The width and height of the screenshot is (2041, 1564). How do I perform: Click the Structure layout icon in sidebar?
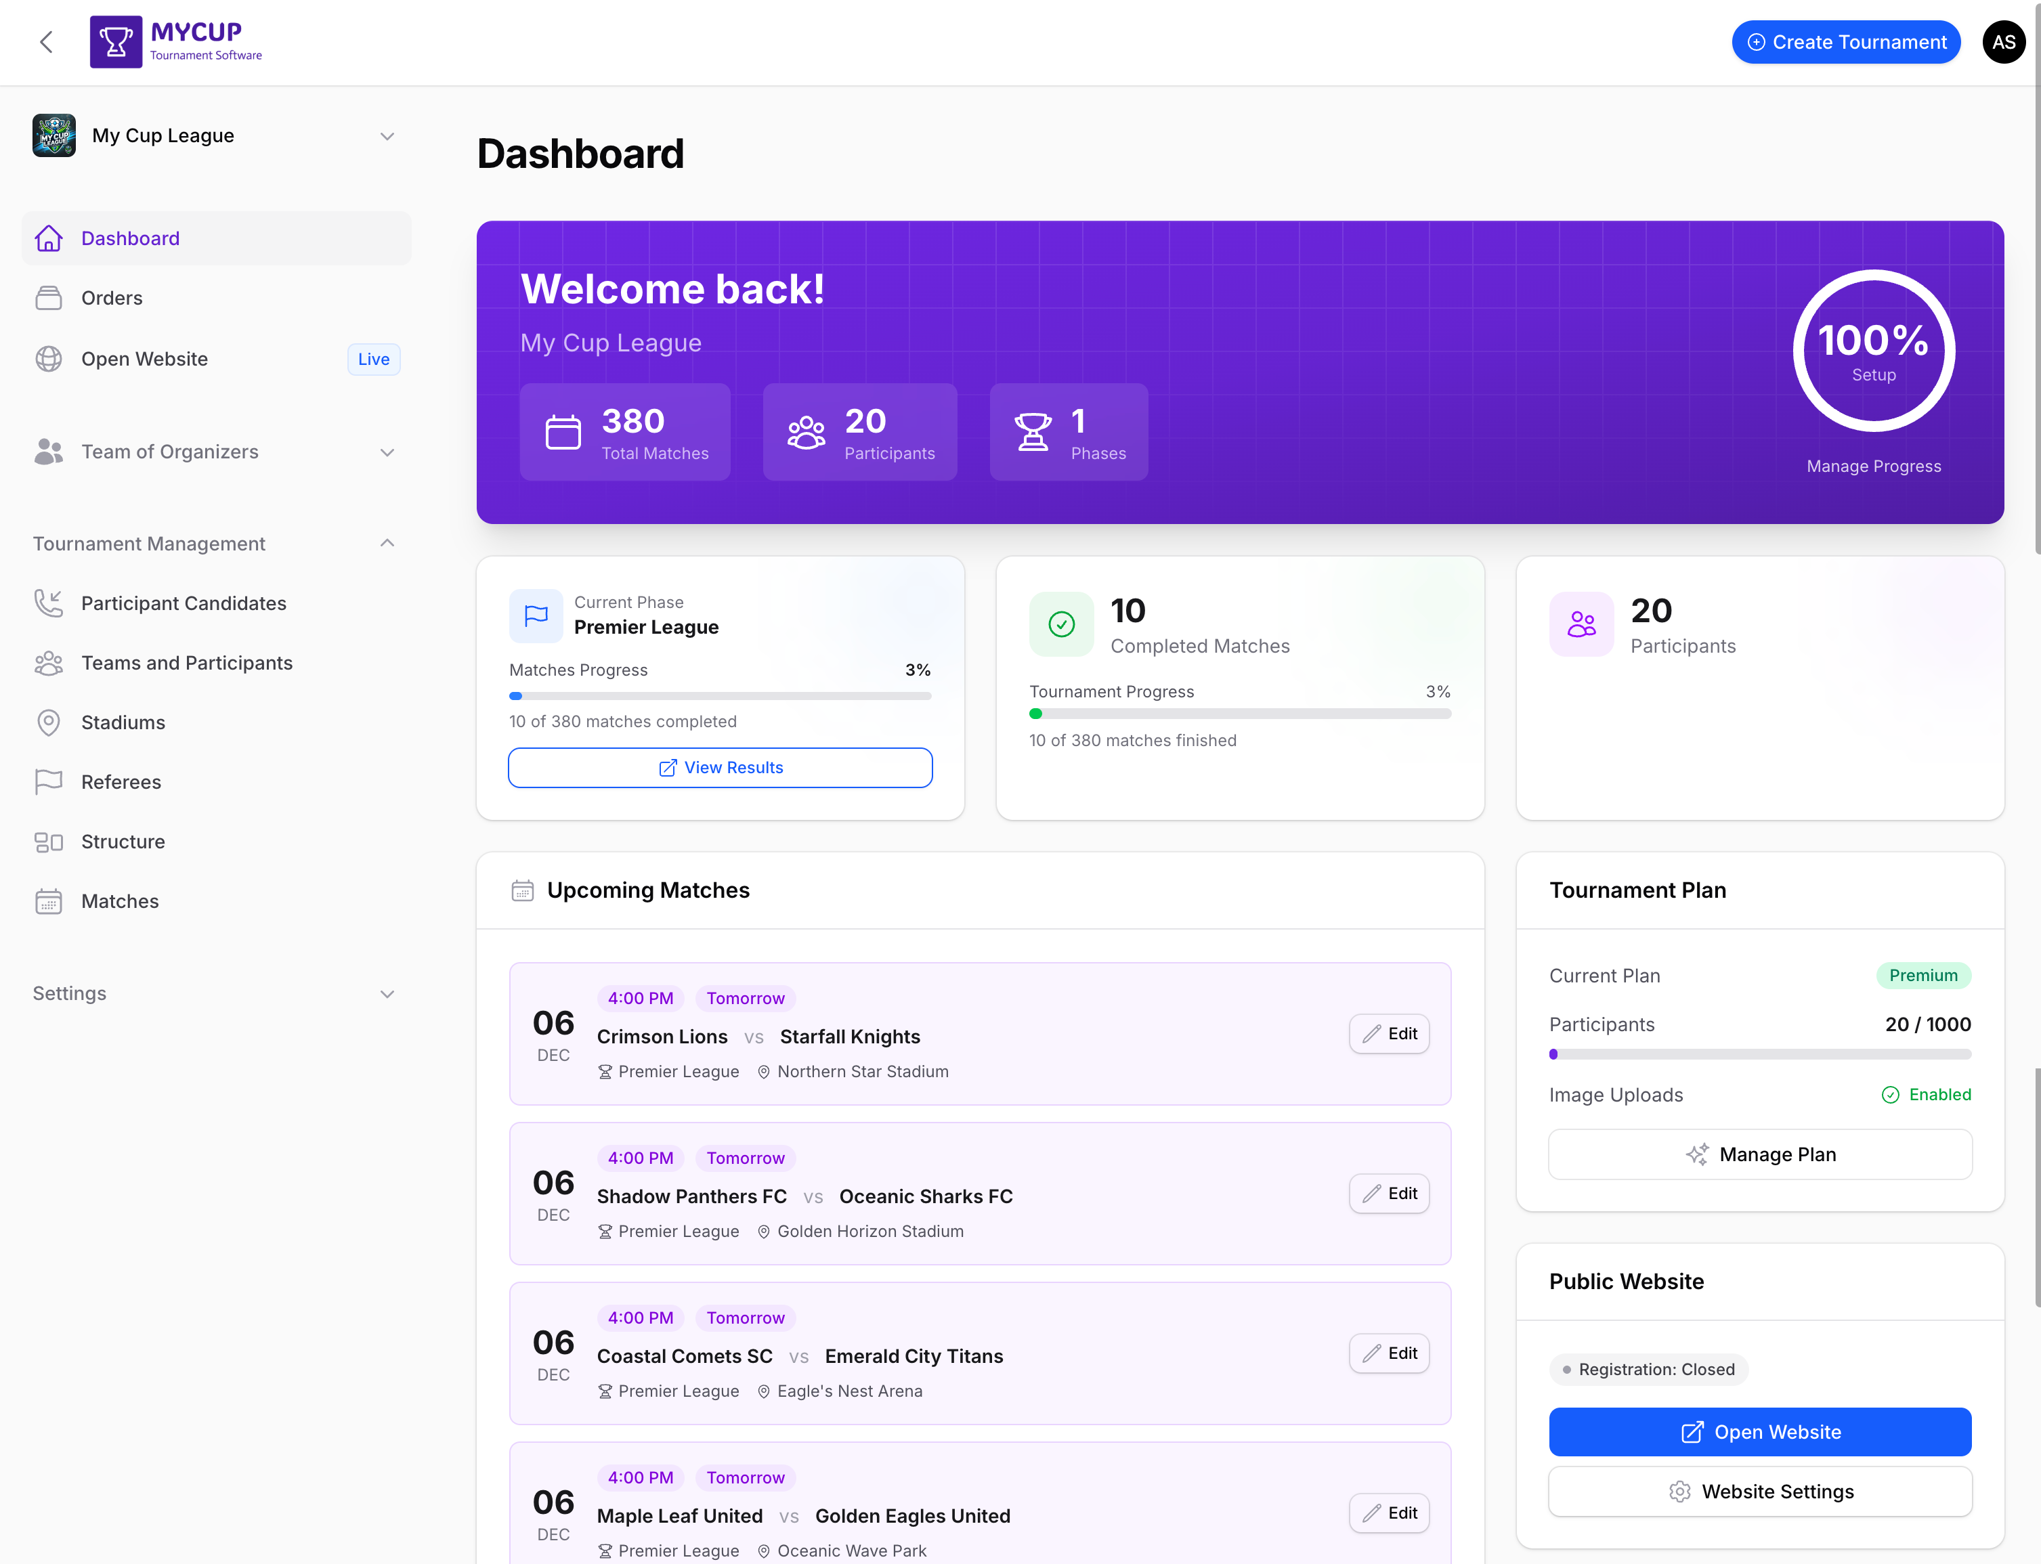click(x=49, y=842)
